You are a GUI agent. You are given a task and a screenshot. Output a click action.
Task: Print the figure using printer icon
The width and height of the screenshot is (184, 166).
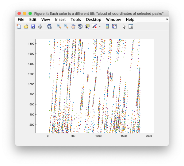[x=40, y=26]
